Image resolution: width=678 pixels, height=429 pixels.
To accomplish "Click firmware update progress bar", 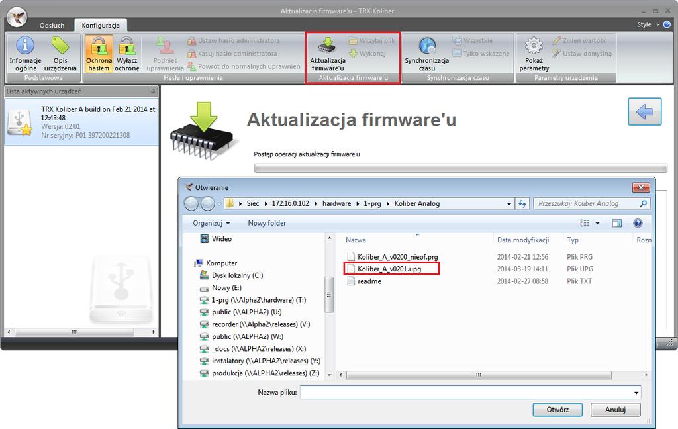I will tap(461, 168).
